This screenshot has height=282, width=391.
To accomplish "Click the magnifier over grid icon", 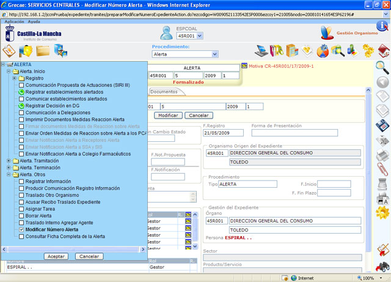I will point(338,51).
